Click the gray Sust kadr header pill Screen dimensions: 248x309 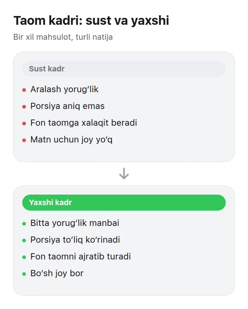pyautogui.click(x=124, y=69)
